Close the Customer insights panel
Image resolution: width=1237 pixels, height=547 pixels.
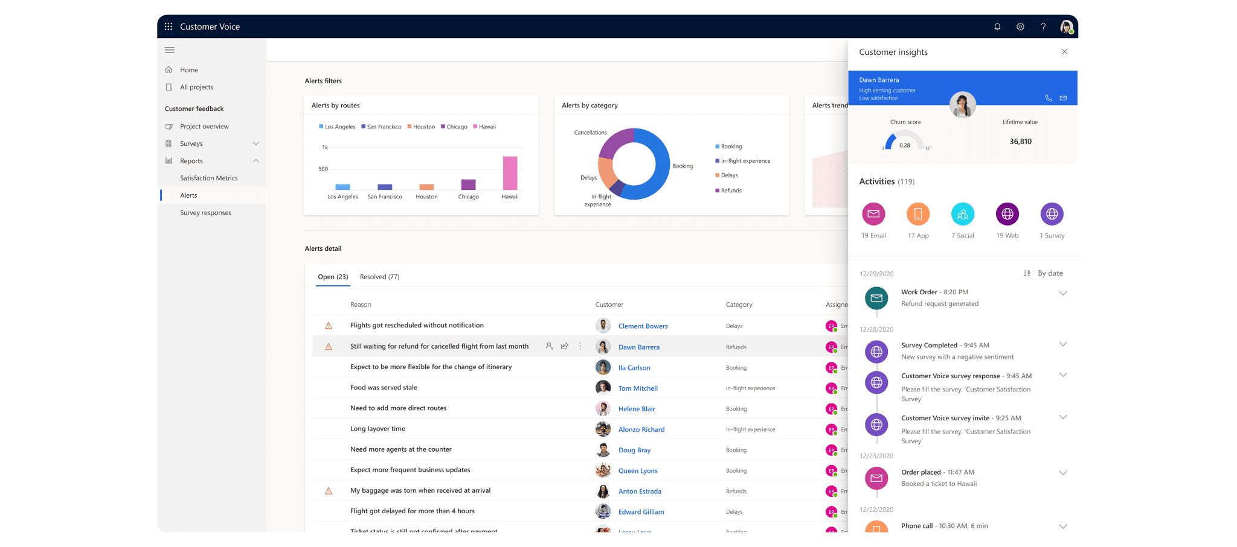[x=1064, y=52]
